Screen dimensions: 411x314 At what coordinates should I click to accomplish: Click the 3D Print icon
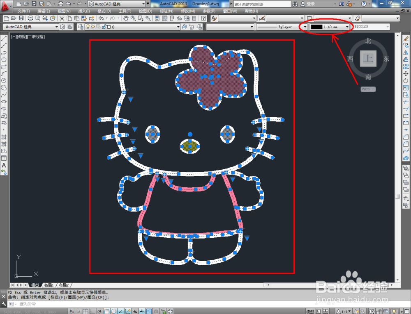point(53,18)
